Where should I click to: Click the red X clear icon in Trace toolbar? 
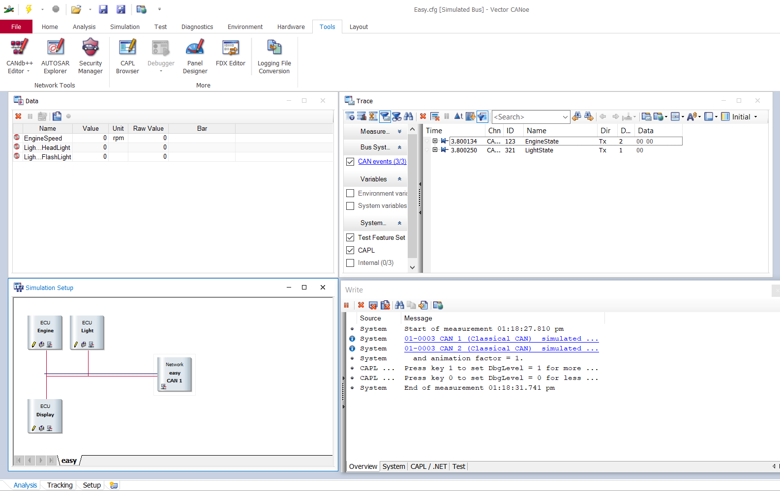tap(423, 116)
